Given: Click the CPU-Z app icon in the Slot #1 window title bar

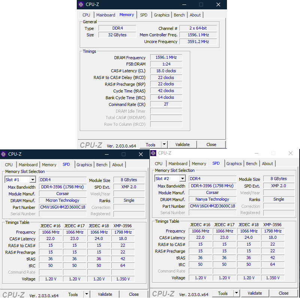Looking at the screenshot, I should (3, 154).
